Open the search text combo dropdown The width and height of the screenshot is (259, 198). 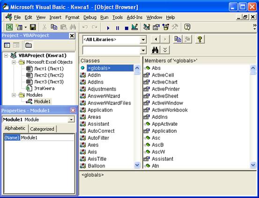point(143,50)
